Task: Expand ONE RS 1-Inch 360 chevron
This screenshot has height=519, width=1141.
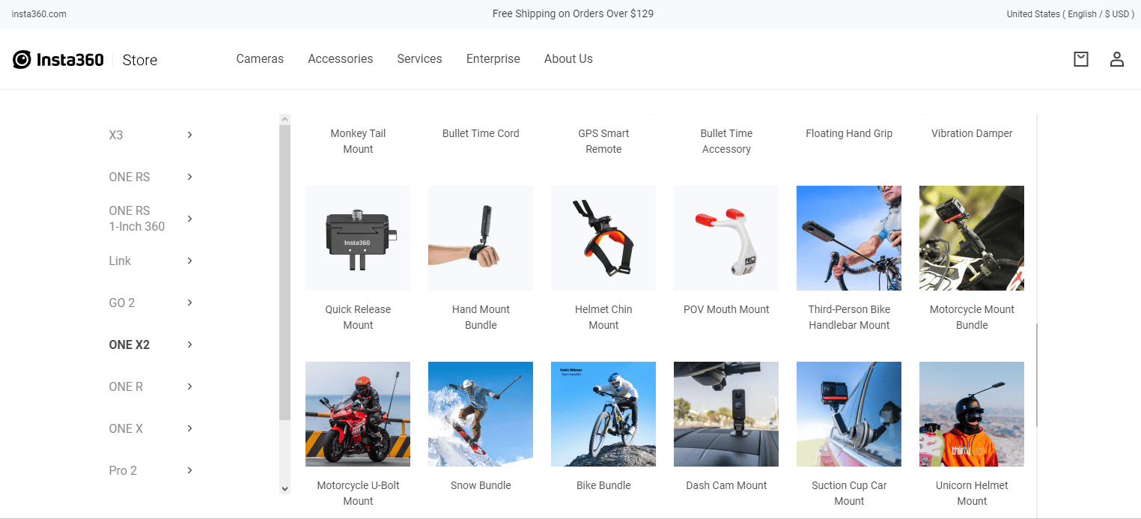Action: pyautogui.click(x=189, y=219)
